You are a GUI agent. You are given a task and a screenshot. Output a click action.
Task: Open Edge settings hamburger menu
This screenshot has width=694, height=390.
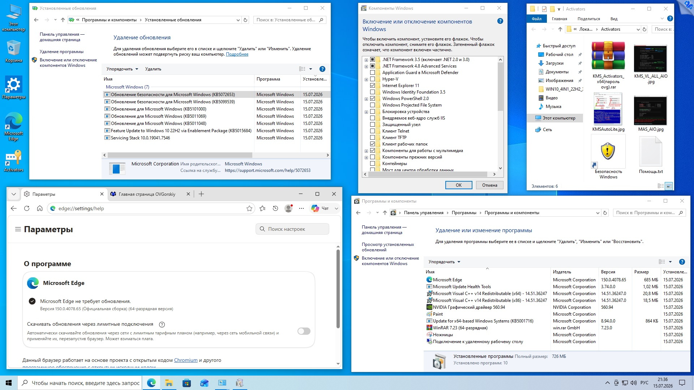[x=18, y=229]
